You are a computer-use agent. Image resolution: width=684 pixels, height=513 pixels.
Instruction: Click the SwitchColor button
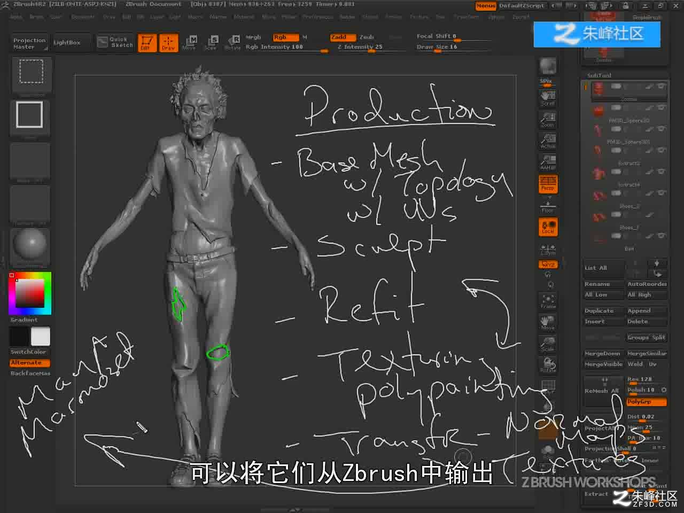pos(29,352)
